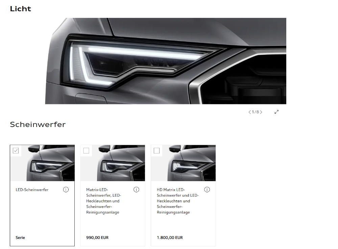This screenshot has width=338, height=249.
Task: Open info for LED-Scheinwerfer option
Action: [x=66, y=190]
